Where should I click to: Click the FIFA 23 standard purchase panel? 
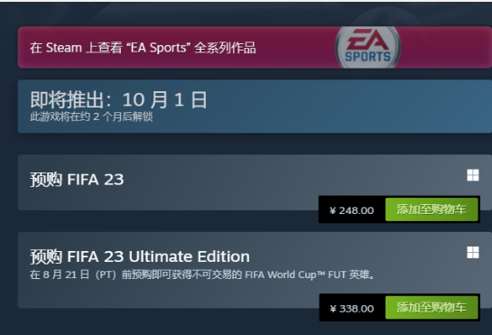coord(255,182)
